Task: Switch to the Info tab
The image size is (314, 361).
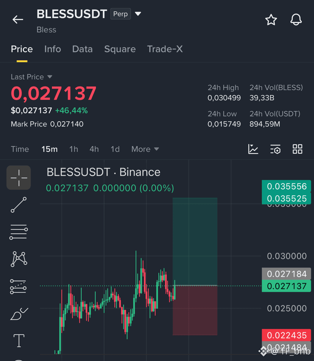Action: (53, 49)
